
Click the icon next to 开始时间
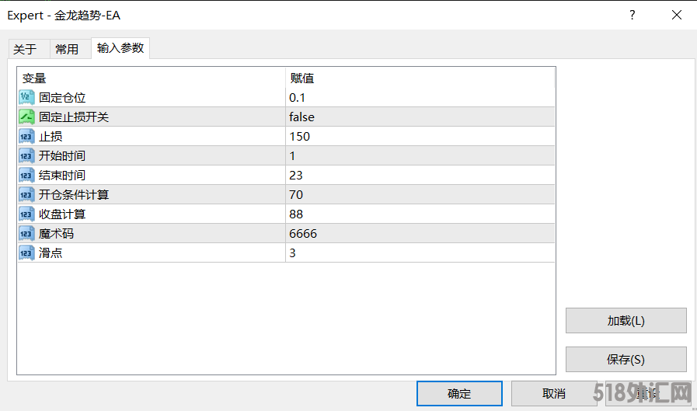click(26, 155)
